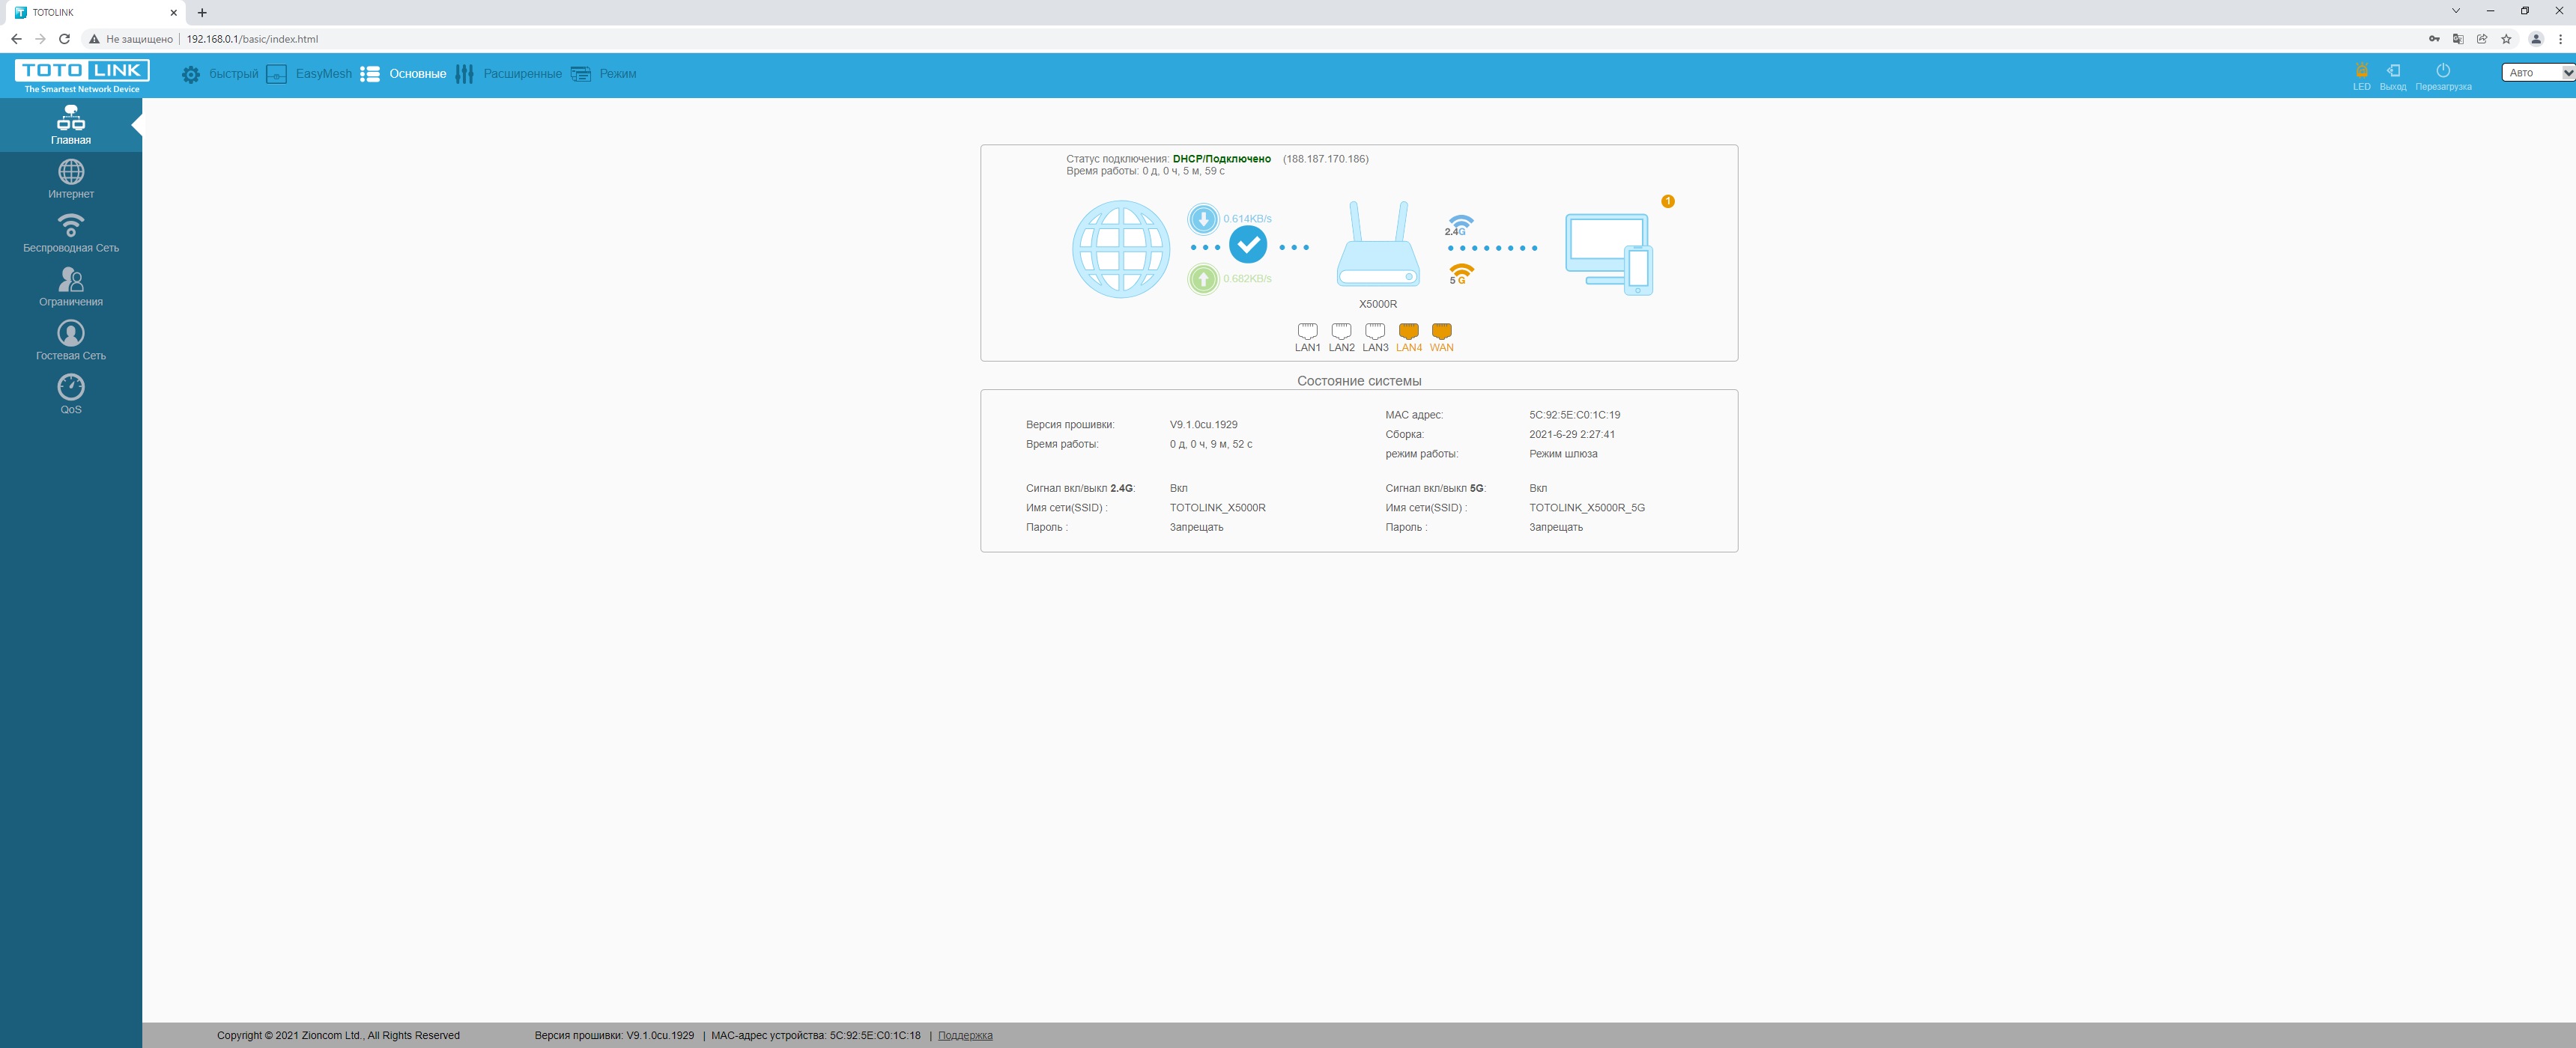Click the browser address bar URL
2576x1048 pixels.
252,39
